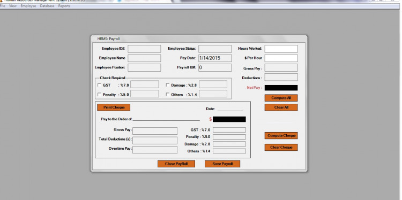Image resolution: width=402 pixels, height=200 pixels.
Task: Click the Clear Cheque button
Action: pos(281,147)
